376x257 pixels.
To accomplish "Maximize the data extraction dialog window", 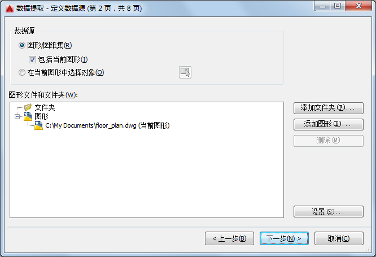I will pos(338,6).
